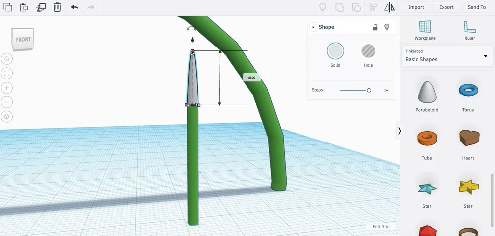Click the red top height handle

tap(192, 50)
